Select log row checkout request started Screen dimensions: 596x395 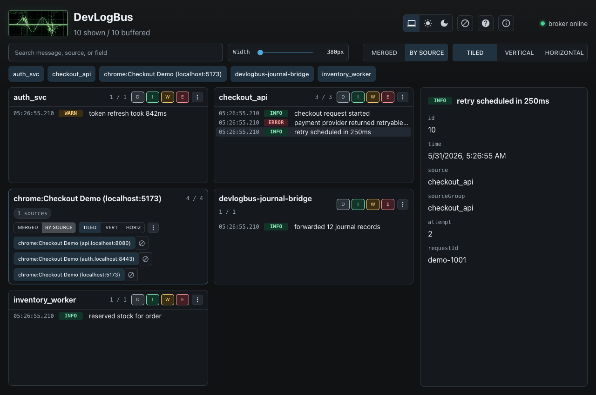click(313, 113)
